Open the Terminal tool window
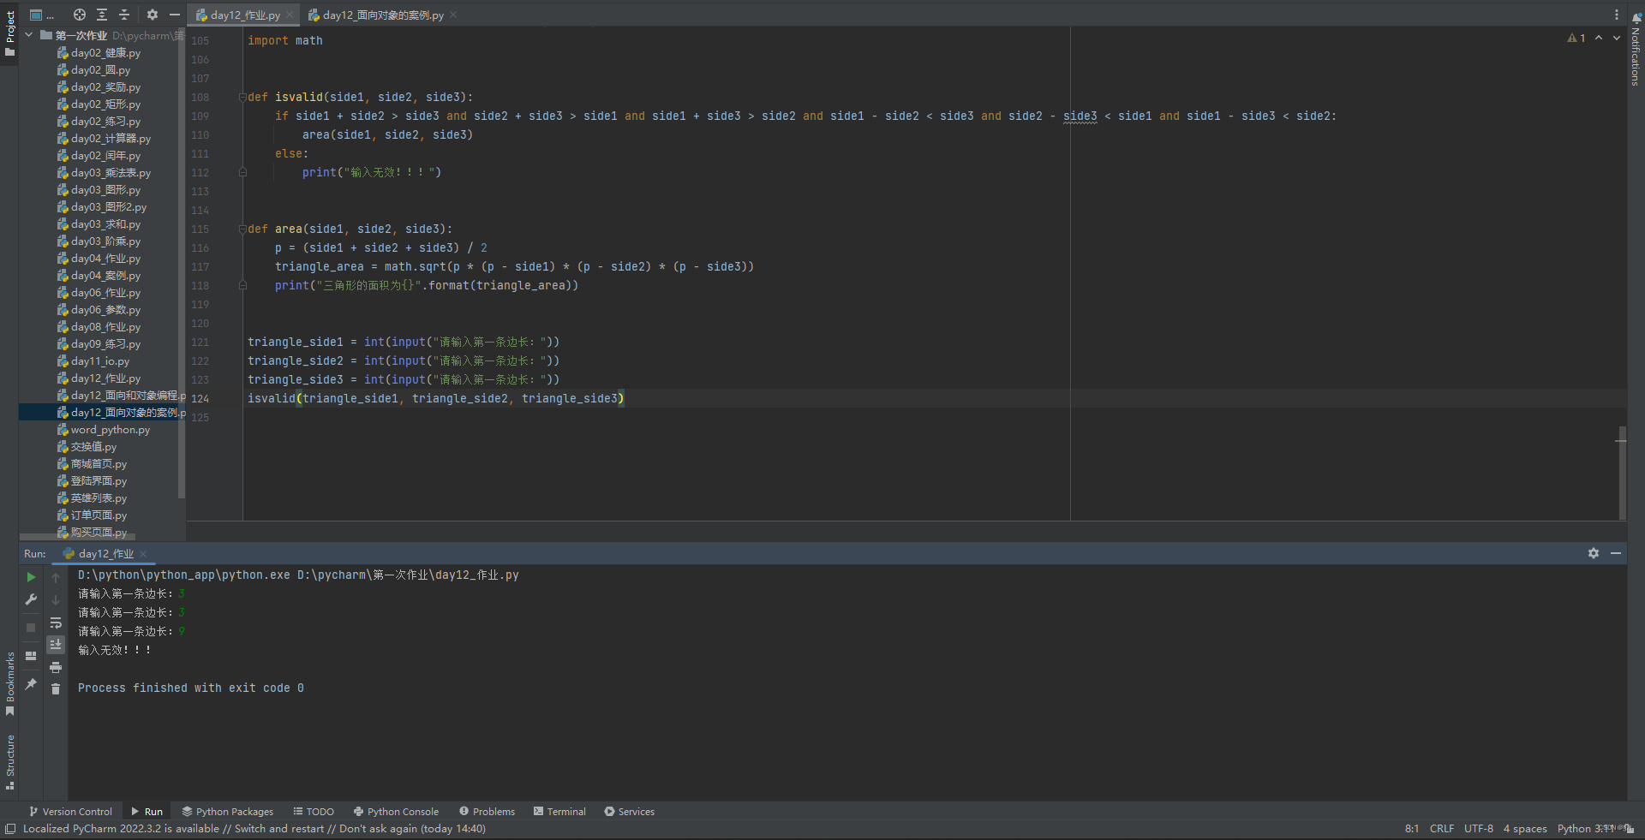1645x840 pixels. coord(559,811)
